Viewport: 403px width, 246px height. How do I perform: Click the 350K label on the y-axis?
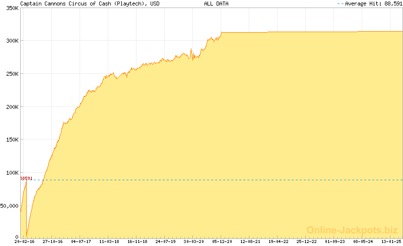coord(10,9)
